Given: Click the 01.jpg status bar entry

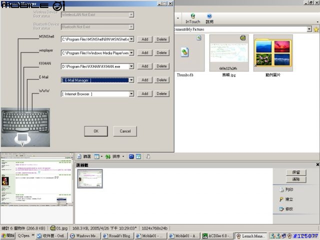Looking at the screenshot, I should (x=59, y=228).
